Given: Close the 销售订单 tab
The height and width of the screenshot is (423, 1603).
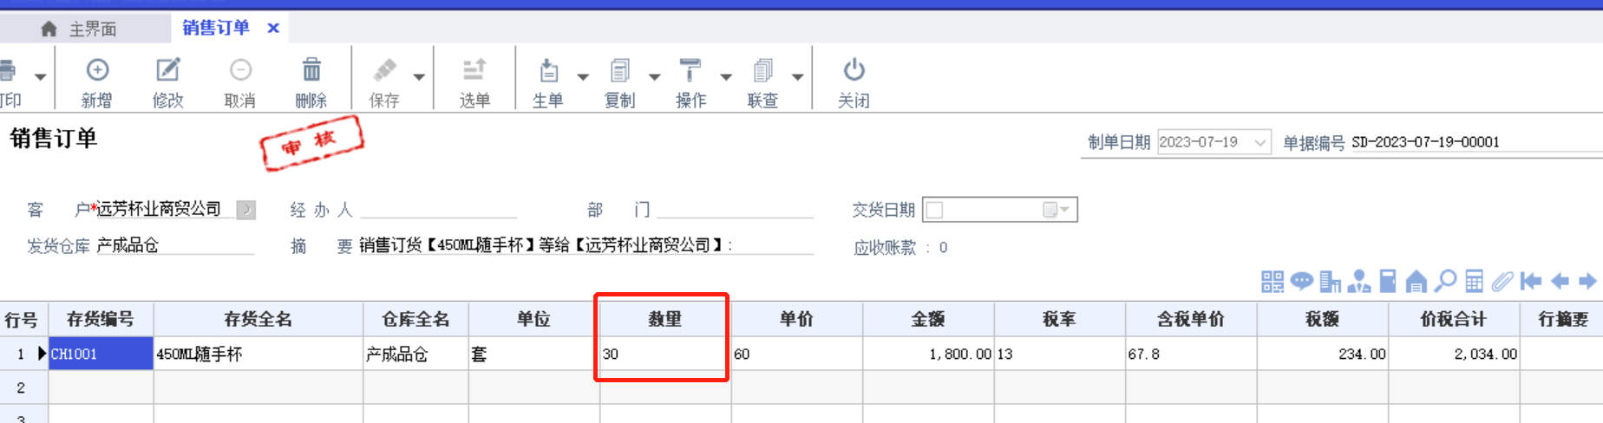Looking at the screenshot, I should pos(273,28).
